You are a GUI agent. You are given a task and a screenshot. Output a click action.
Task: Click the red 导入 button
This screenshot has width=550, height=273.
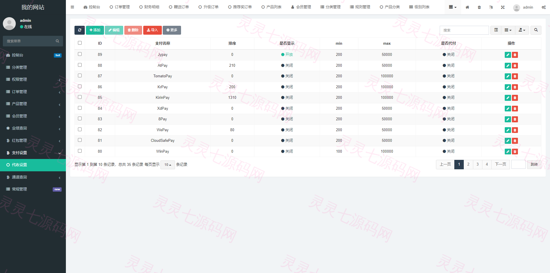coord(152,30)
